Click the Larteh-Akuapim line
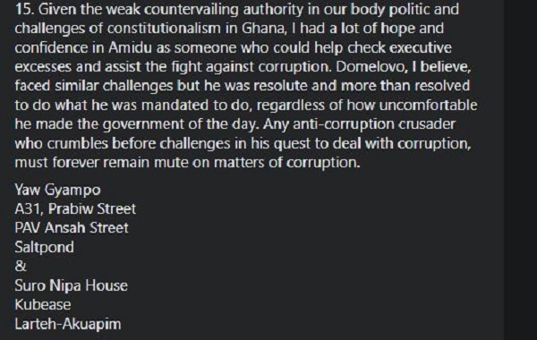Screen dimensions: 537x340 point(68,324)
